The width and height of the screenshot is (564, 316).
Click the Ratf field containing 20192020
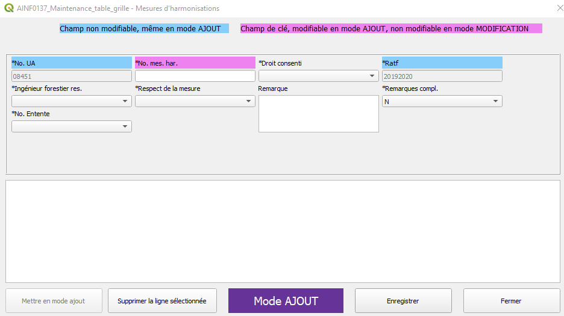442,76
